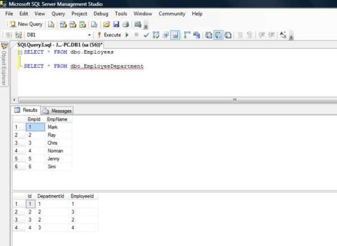Open an Analysis Services XMLA Query
Image resolution: width=337 pixels, height=246 pixels.
point(83,24)
